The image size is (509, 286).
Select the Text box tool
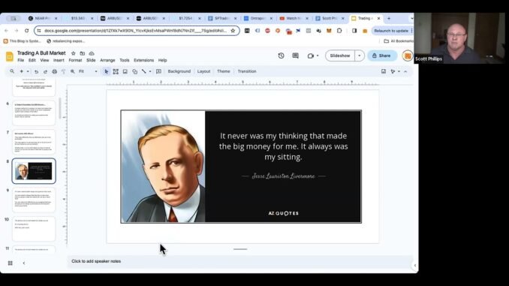click(x=116, y=71)
